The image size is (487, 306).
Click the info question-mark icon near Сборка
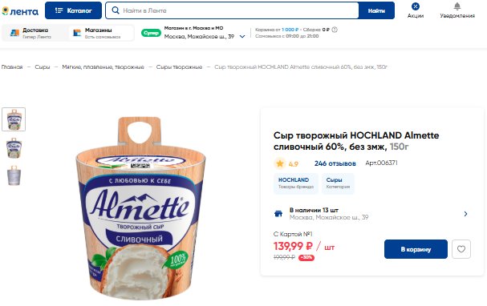(x=335, y=30)
